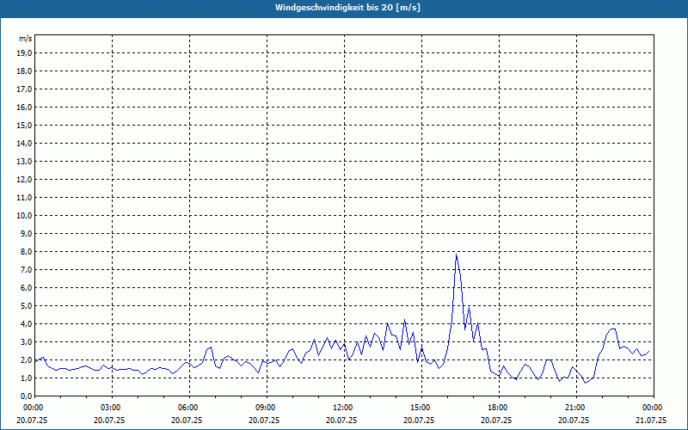Click the 19,0 y-axis label

(x=25, y=53)
